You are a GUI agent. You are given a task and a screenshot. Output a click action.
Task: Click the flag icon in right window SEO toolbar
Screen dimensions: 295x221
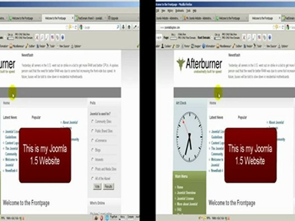click(259, 37)
